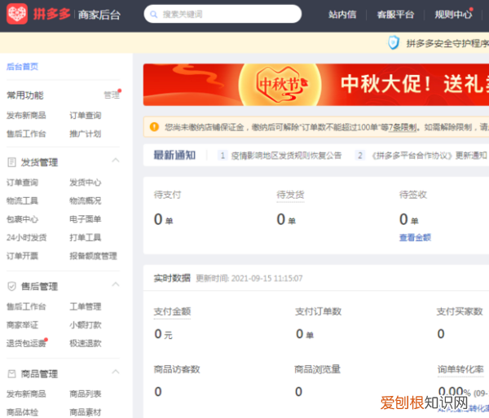Open notice 疫情影响地区发货规则恢复公告

click(x=286, y=156)
